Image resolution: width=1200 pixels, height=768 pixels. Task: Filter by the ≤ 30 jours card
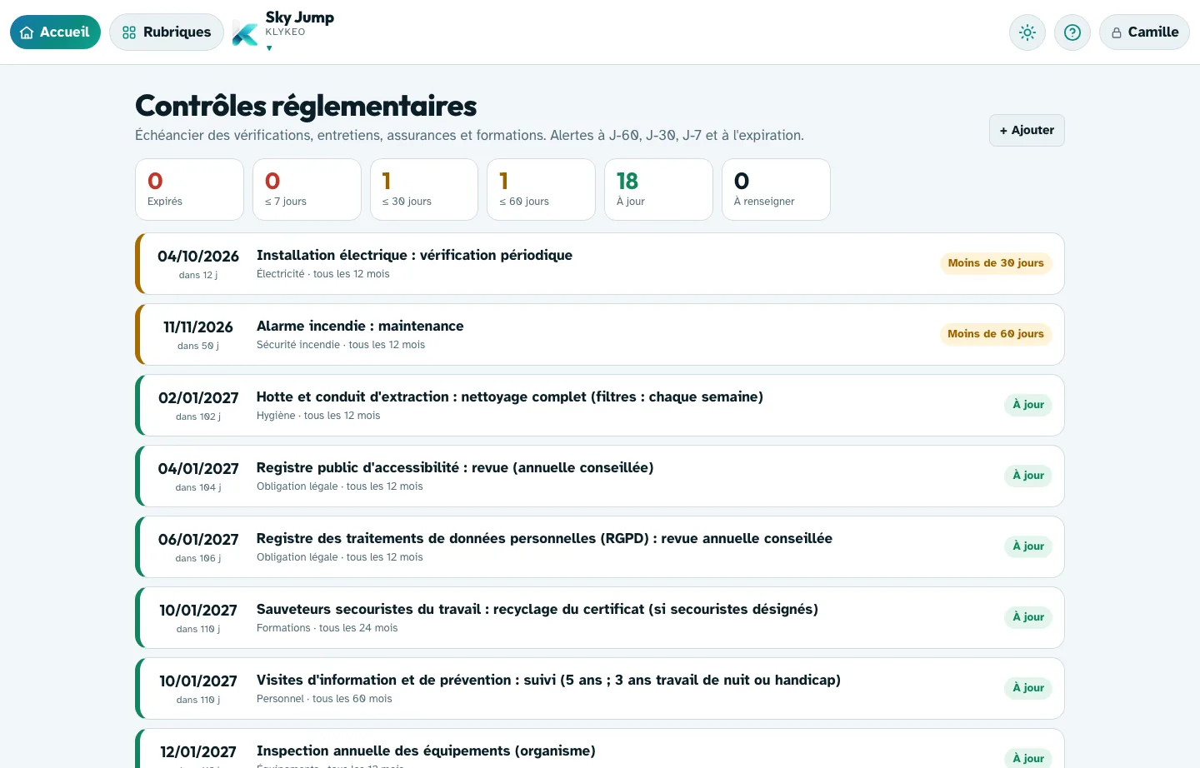pos(424,190)
